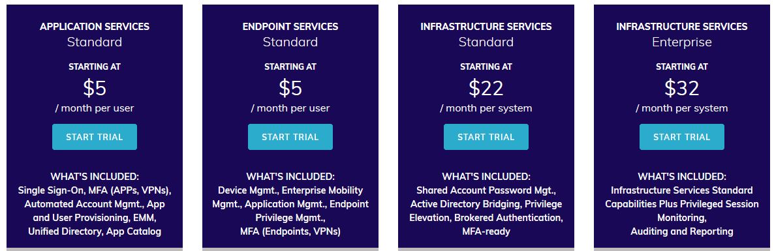Click the Infrastructure Services heading above Enterprise
This screenshot has width=774, height=251.
tap(682, 27)
